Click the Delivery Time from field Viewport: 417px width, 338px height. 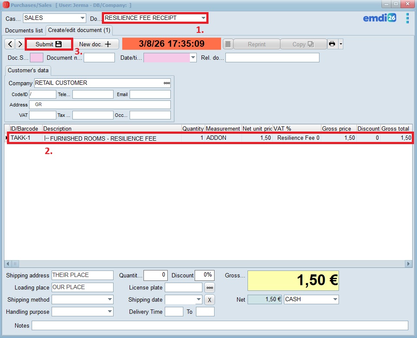(x=174, y=312)
